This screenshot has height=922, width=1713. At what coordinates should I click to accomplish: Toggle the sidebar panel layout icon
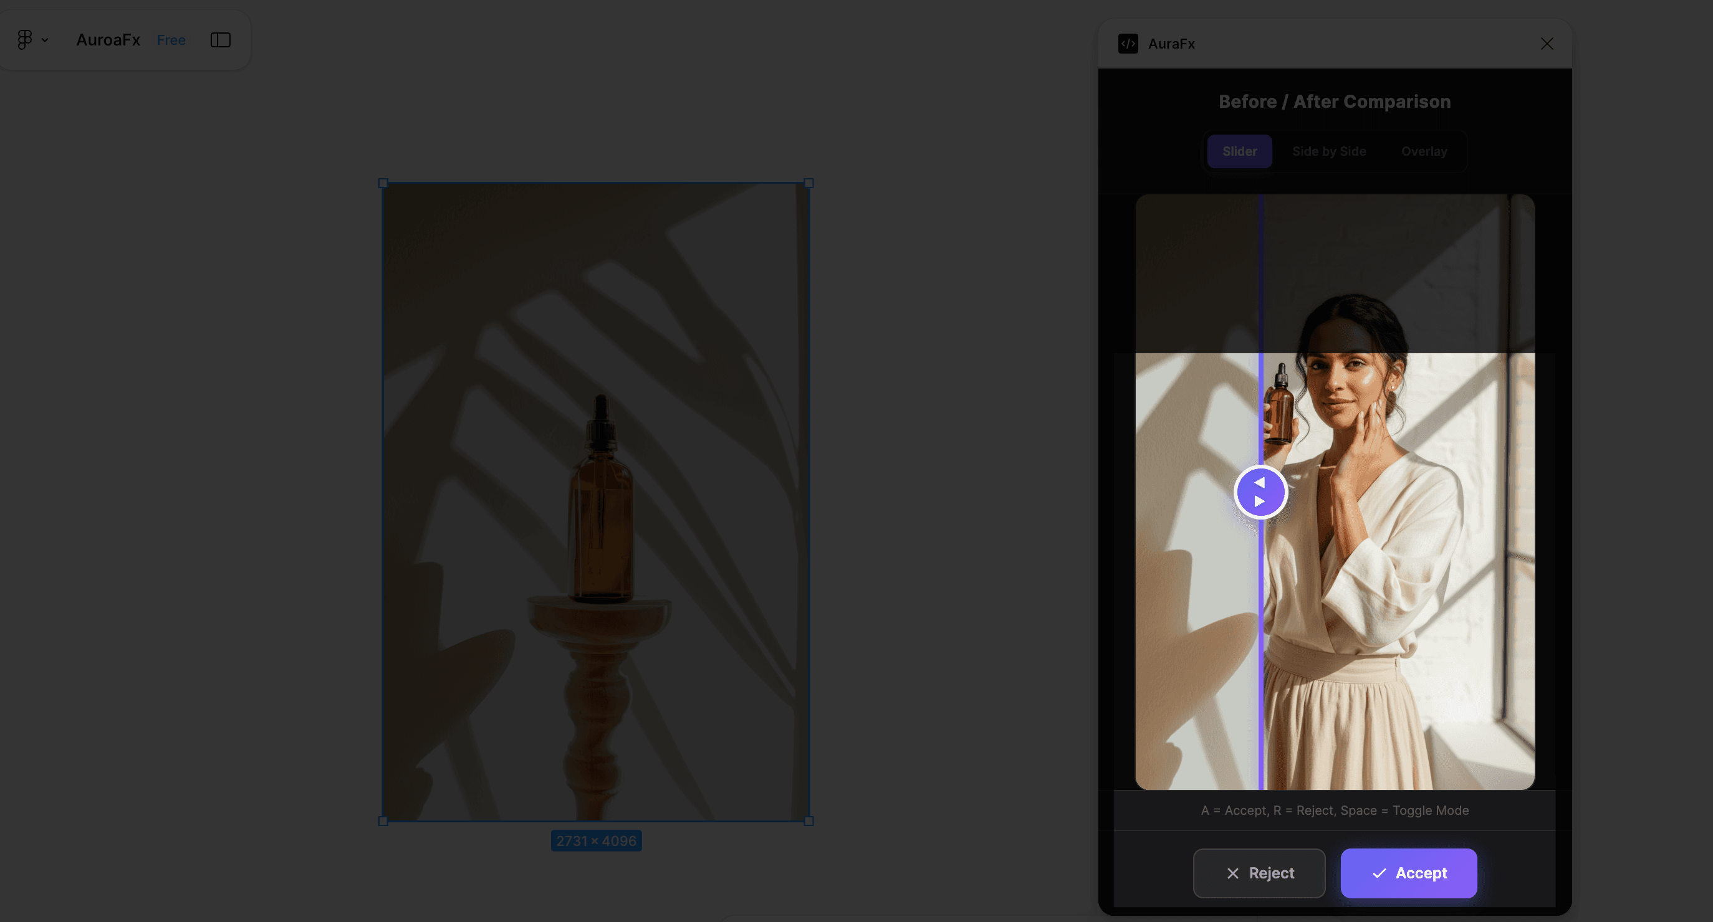click(x=221, y=40)
